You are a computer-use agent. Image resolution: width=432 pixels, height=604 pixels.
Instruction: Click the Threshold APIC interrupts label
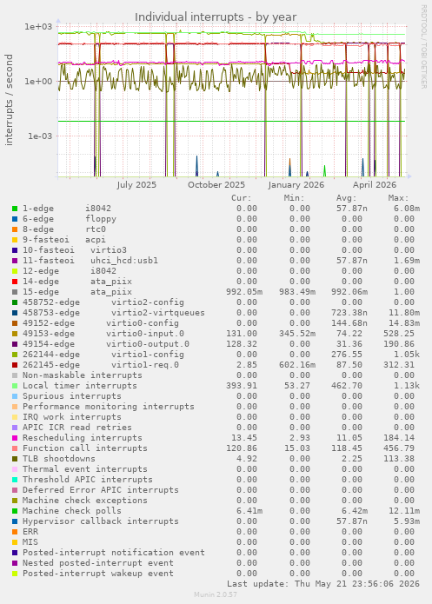pos(88,480)
